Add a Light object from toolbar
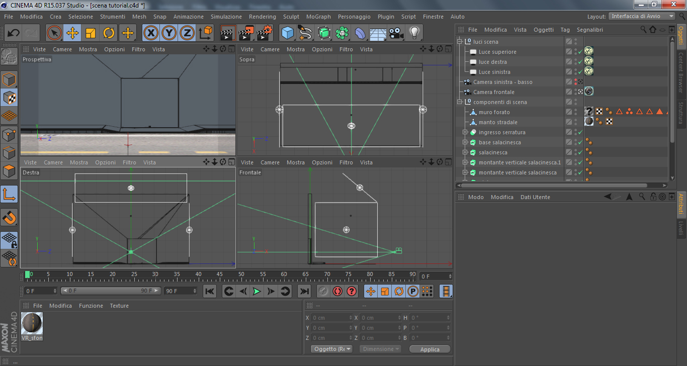The height and width of the screenshot is (366, 687). [x=414, y=33]
